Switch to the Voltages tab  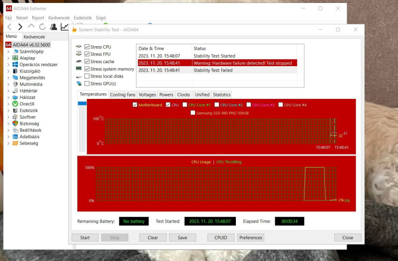(147, 94)
